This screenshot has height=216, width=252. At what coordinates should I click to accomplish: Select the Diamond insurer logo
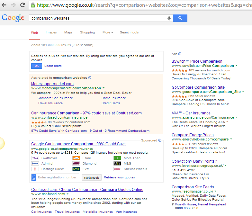coord(76,163)
